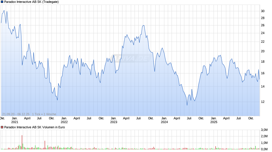The image size is (272, 152).
Task: Click the year label 2021 on time axis
Action: click(x=14, y=122)
